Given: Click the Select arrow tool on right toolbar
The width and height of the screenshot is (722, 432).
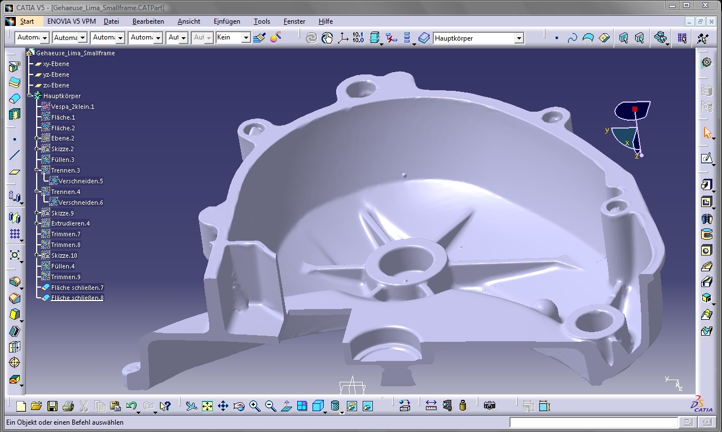Looking at the screenshot, I should point(707,133).
